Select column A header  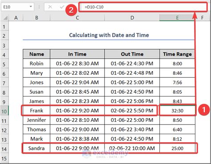(16, 18)
